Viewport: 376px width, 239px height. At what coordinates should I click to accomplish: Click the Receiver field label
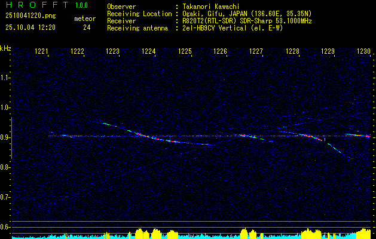[121, 21]
